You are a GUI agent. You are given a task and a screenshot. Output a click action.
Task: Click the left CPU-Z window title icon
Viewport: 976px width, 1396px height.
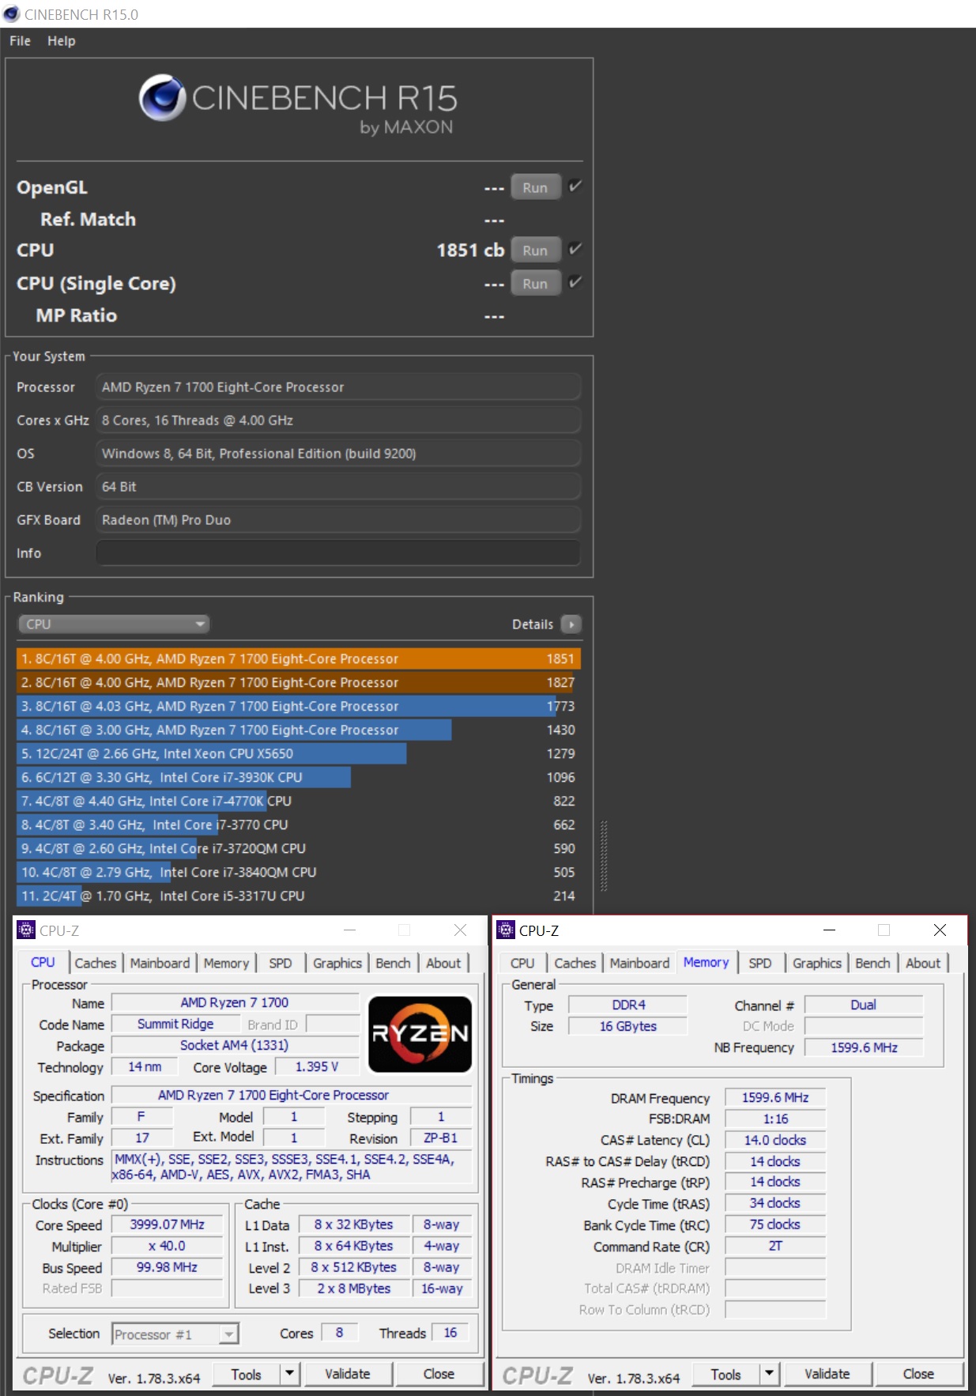26,930
